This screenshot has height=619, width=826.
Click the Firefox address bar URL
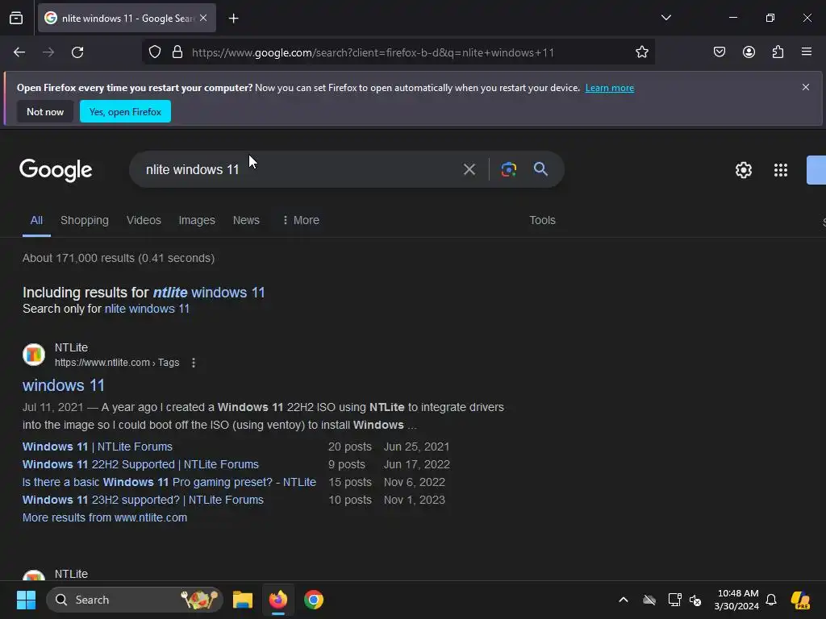click(373, 52)
